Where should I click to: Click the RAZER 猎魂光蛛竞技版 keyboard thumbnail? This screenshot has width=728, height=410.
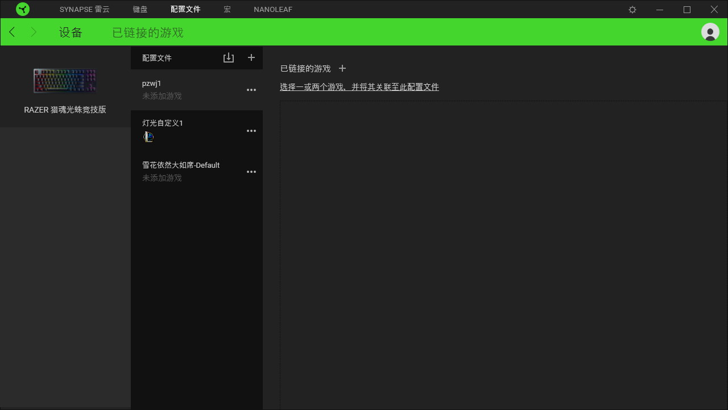(64, 80)
